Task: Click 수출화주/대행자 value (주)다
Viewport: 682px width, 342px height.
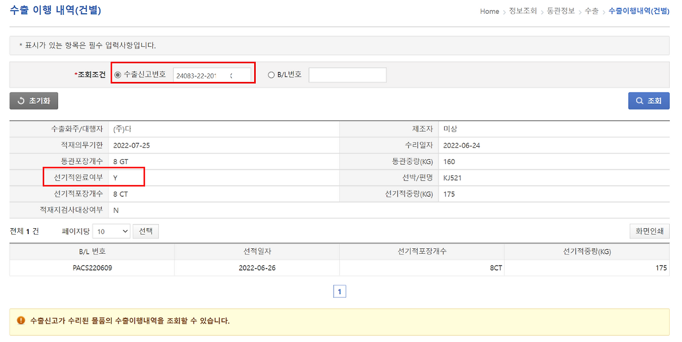Action: coord(122,129)
